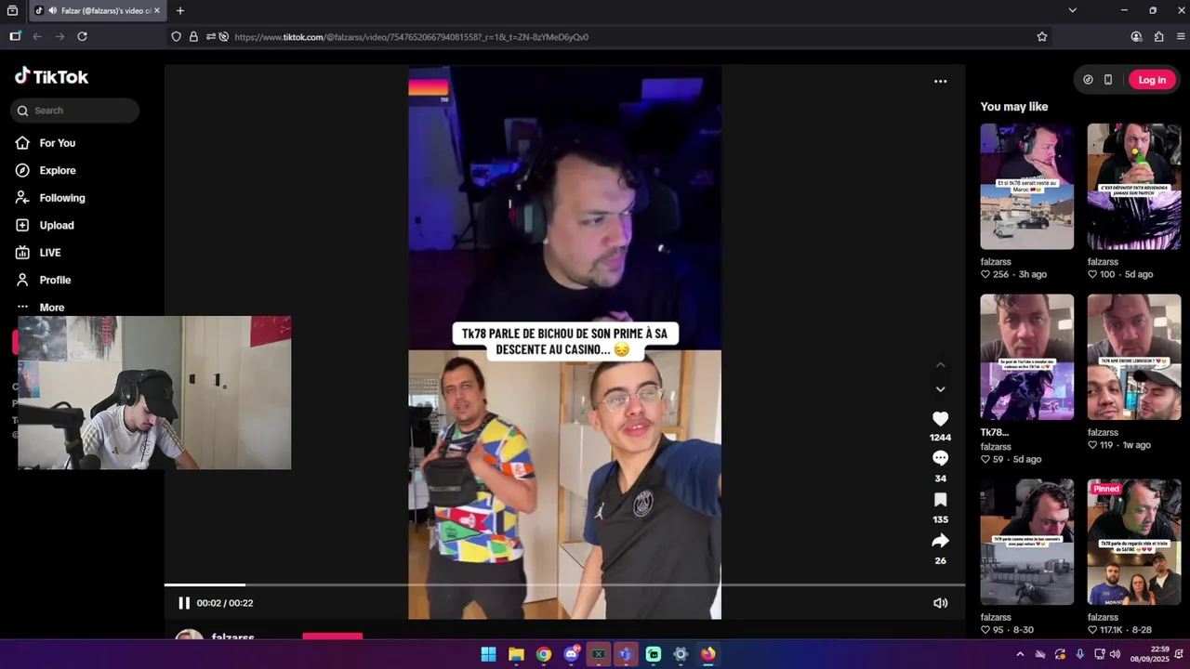
Task: Open the sidebar toggle icon in browser toolbar
Action: click(15, 36)
